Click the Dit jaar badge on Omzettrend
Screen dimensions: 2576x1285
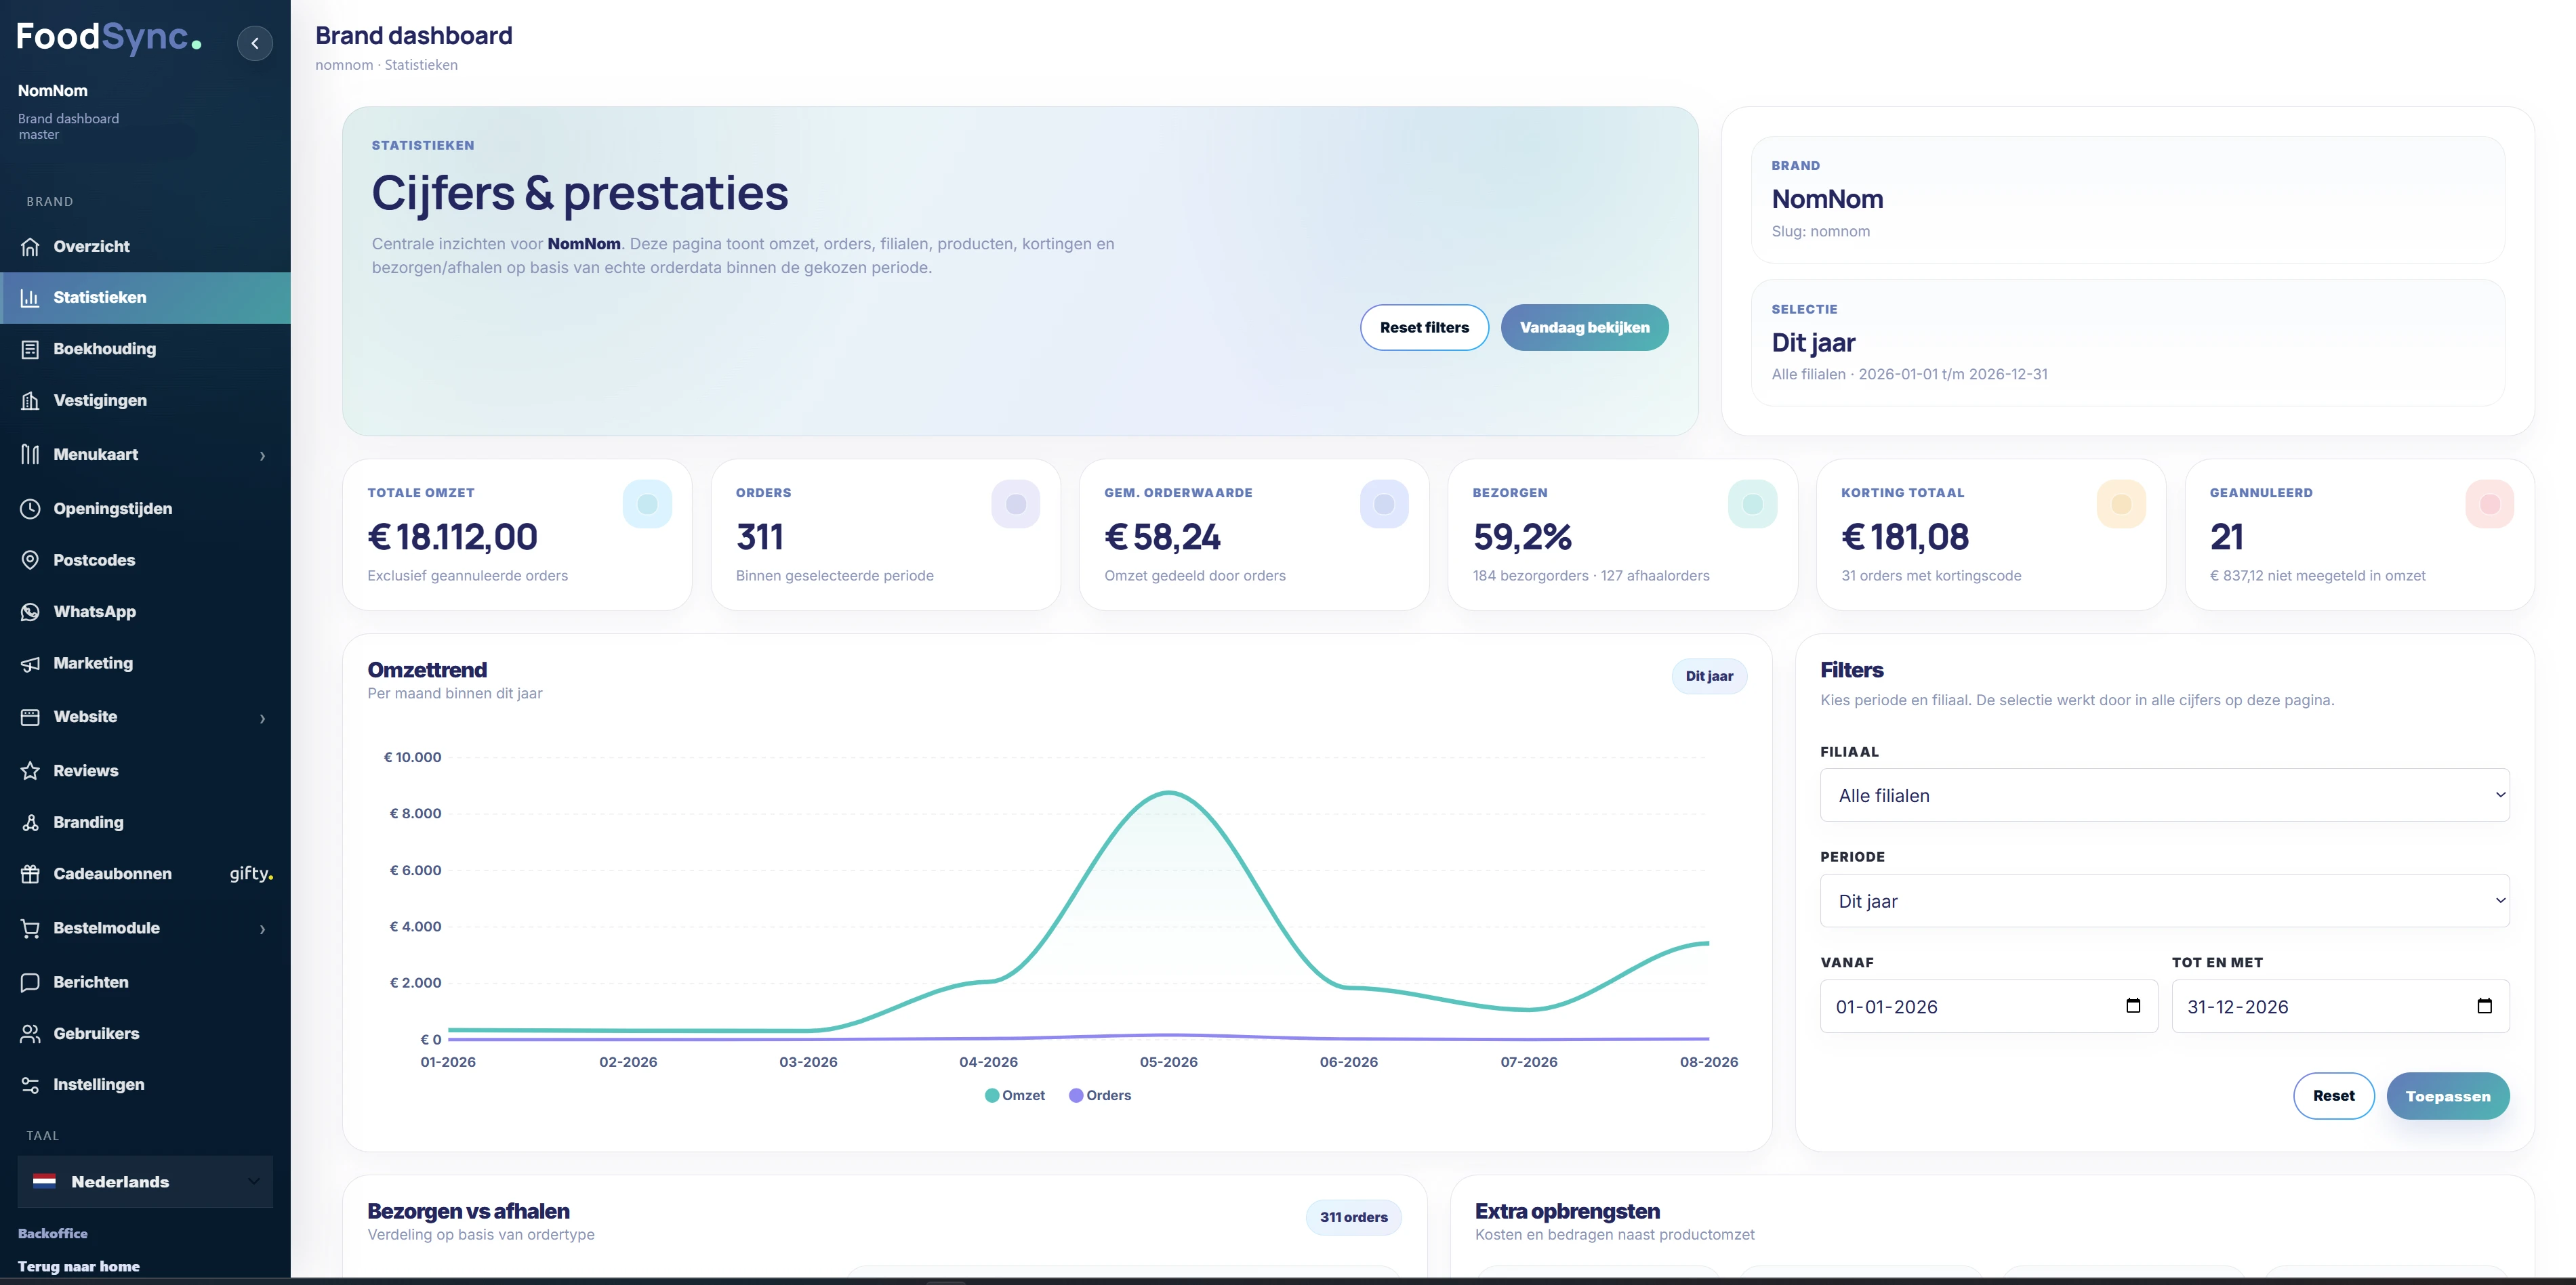pos(1709,677)
